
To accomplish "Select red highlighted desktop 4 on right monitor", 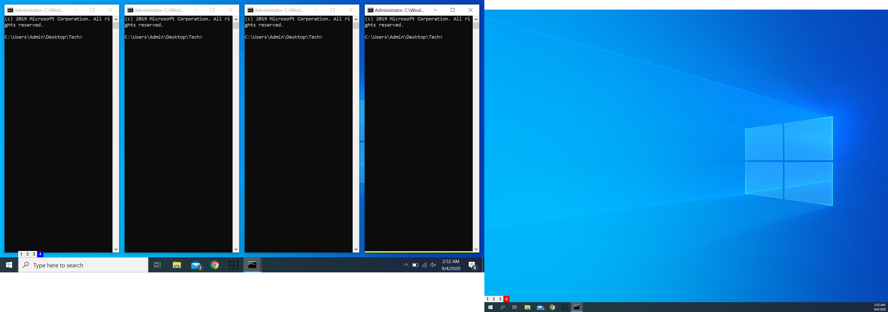I will click(x=506, y=299).
